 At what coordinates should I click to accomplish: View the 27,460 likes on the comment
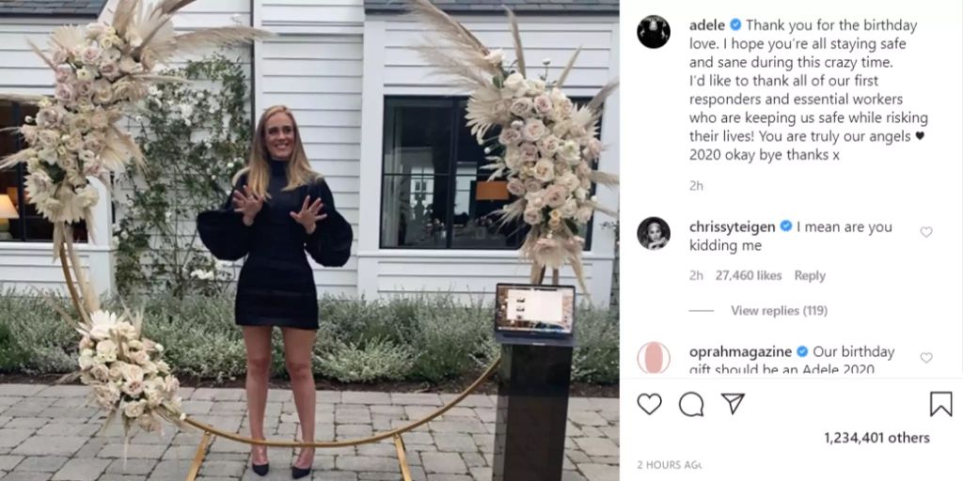[748, 276]
